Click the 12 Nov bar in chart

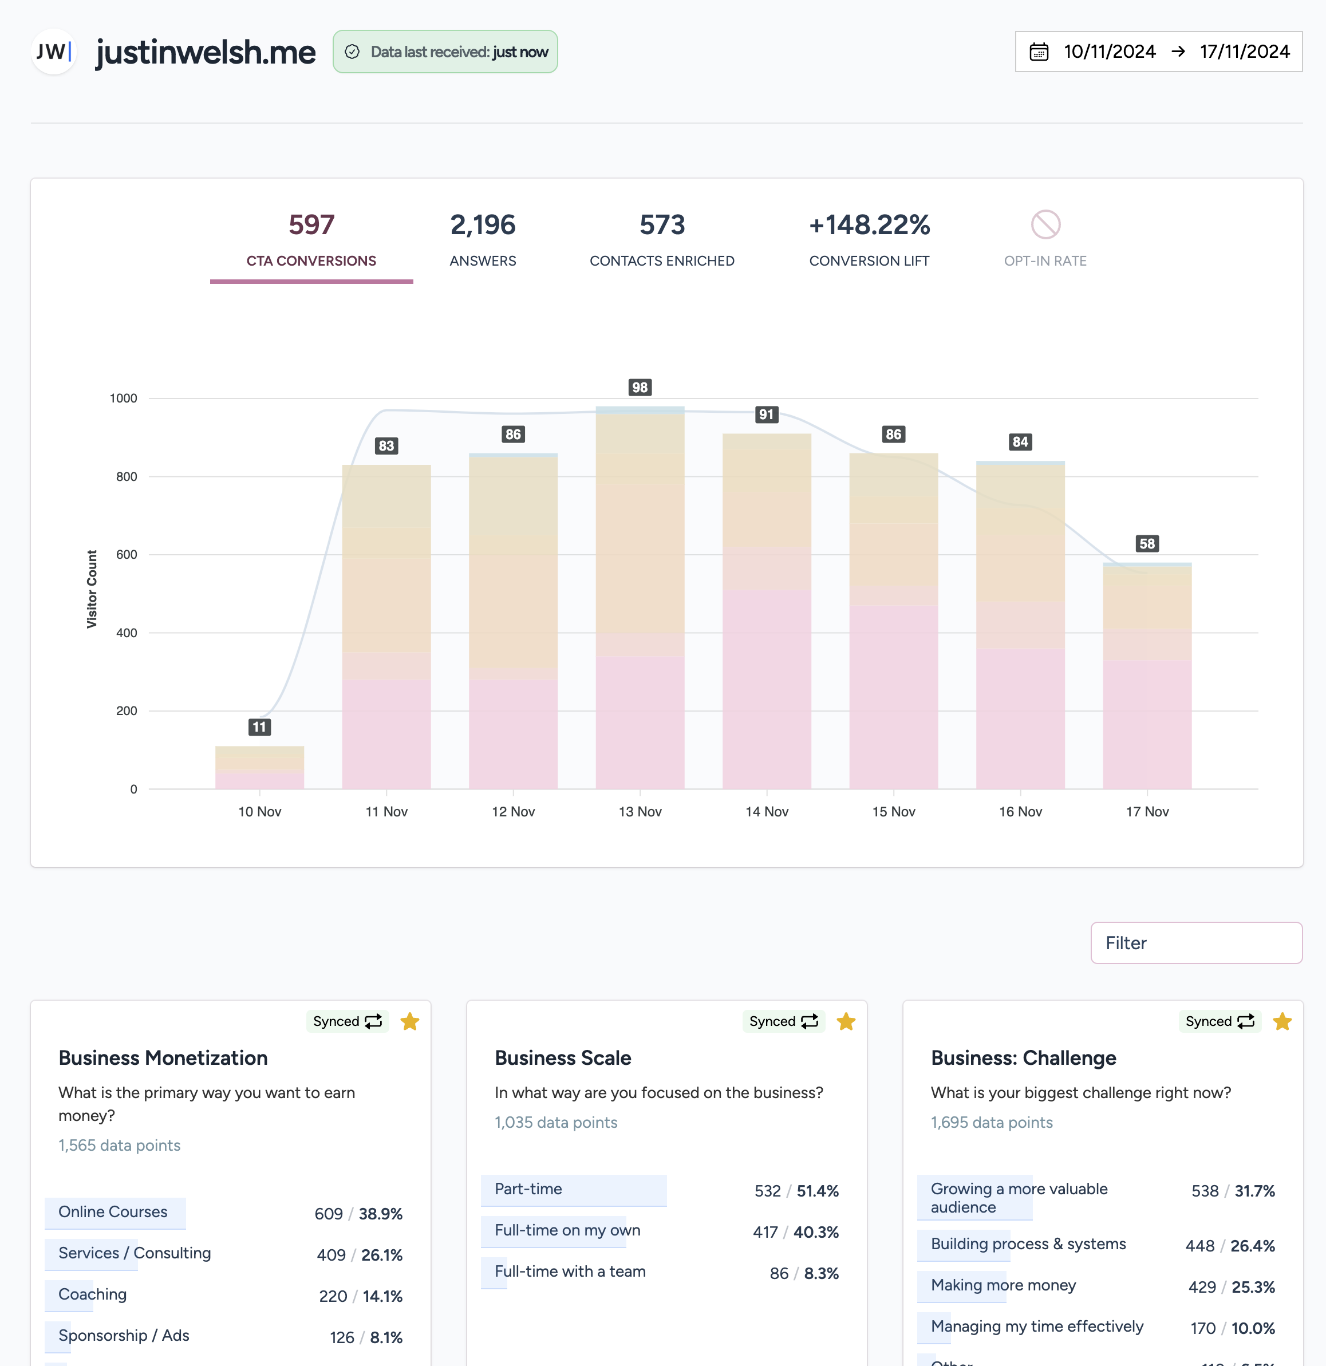513,621
